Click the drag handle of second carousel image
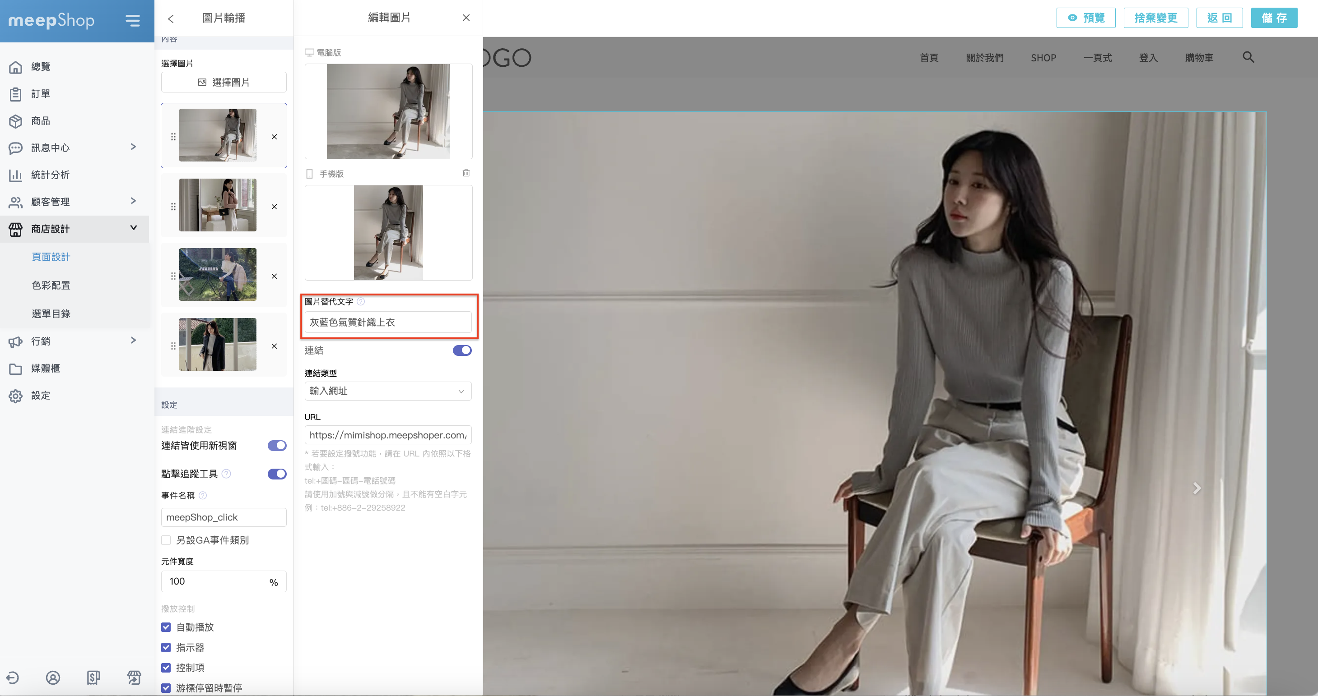 (x=173, y=207)
